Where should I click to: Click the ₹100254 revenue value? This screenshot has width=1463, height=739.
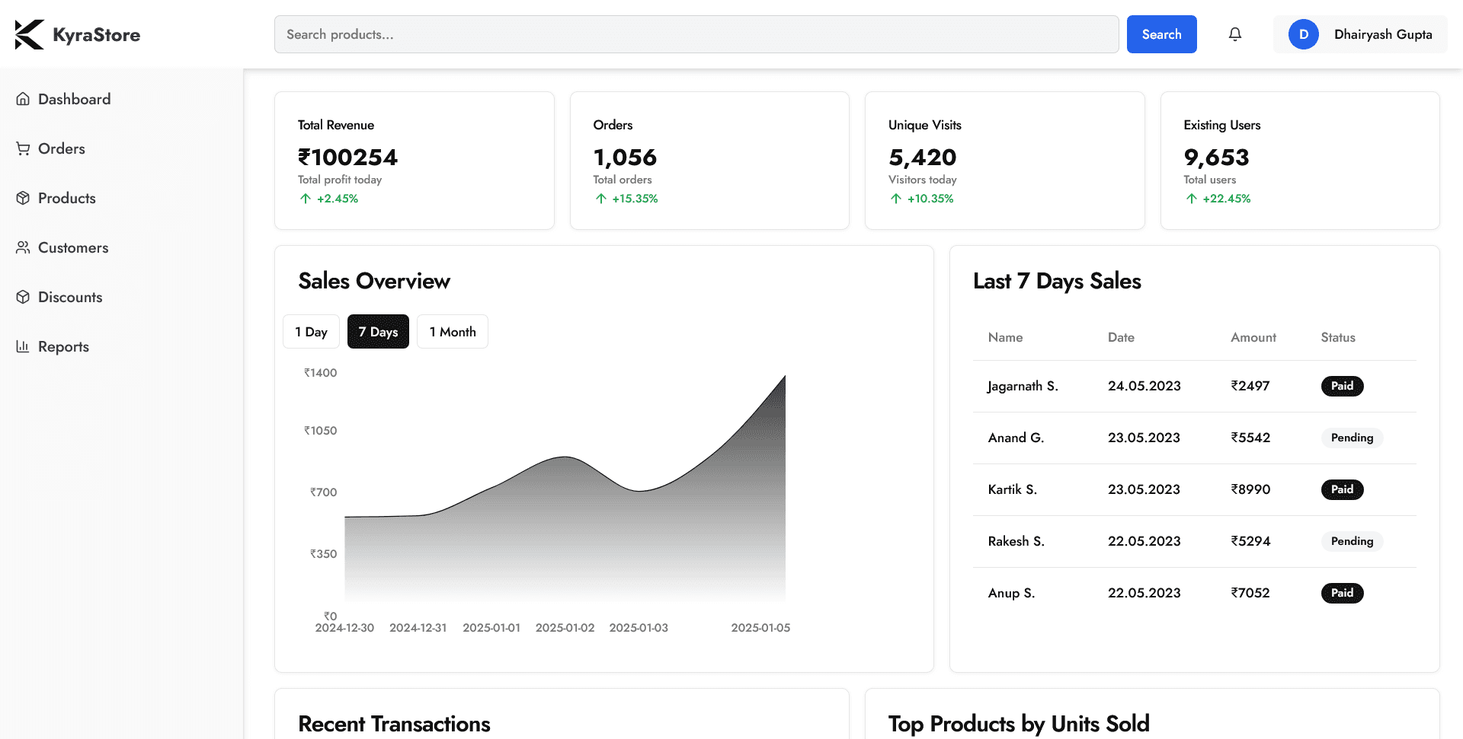[347, 158]
